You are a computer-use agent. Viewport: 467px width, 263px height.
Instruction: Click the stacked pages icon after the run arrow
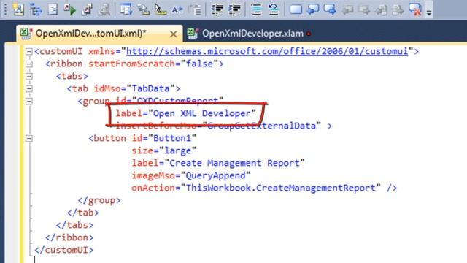click(x=87, y=9)
